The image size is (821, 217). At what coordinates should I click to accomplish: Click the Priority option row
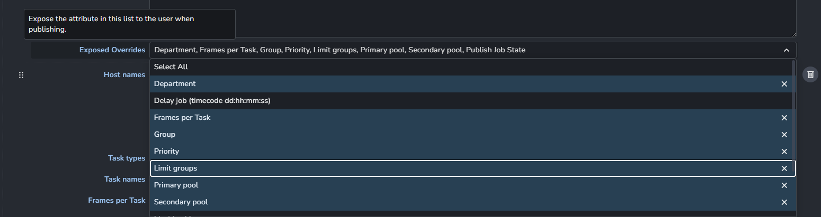pyautogui.click(x=167, y=152)
